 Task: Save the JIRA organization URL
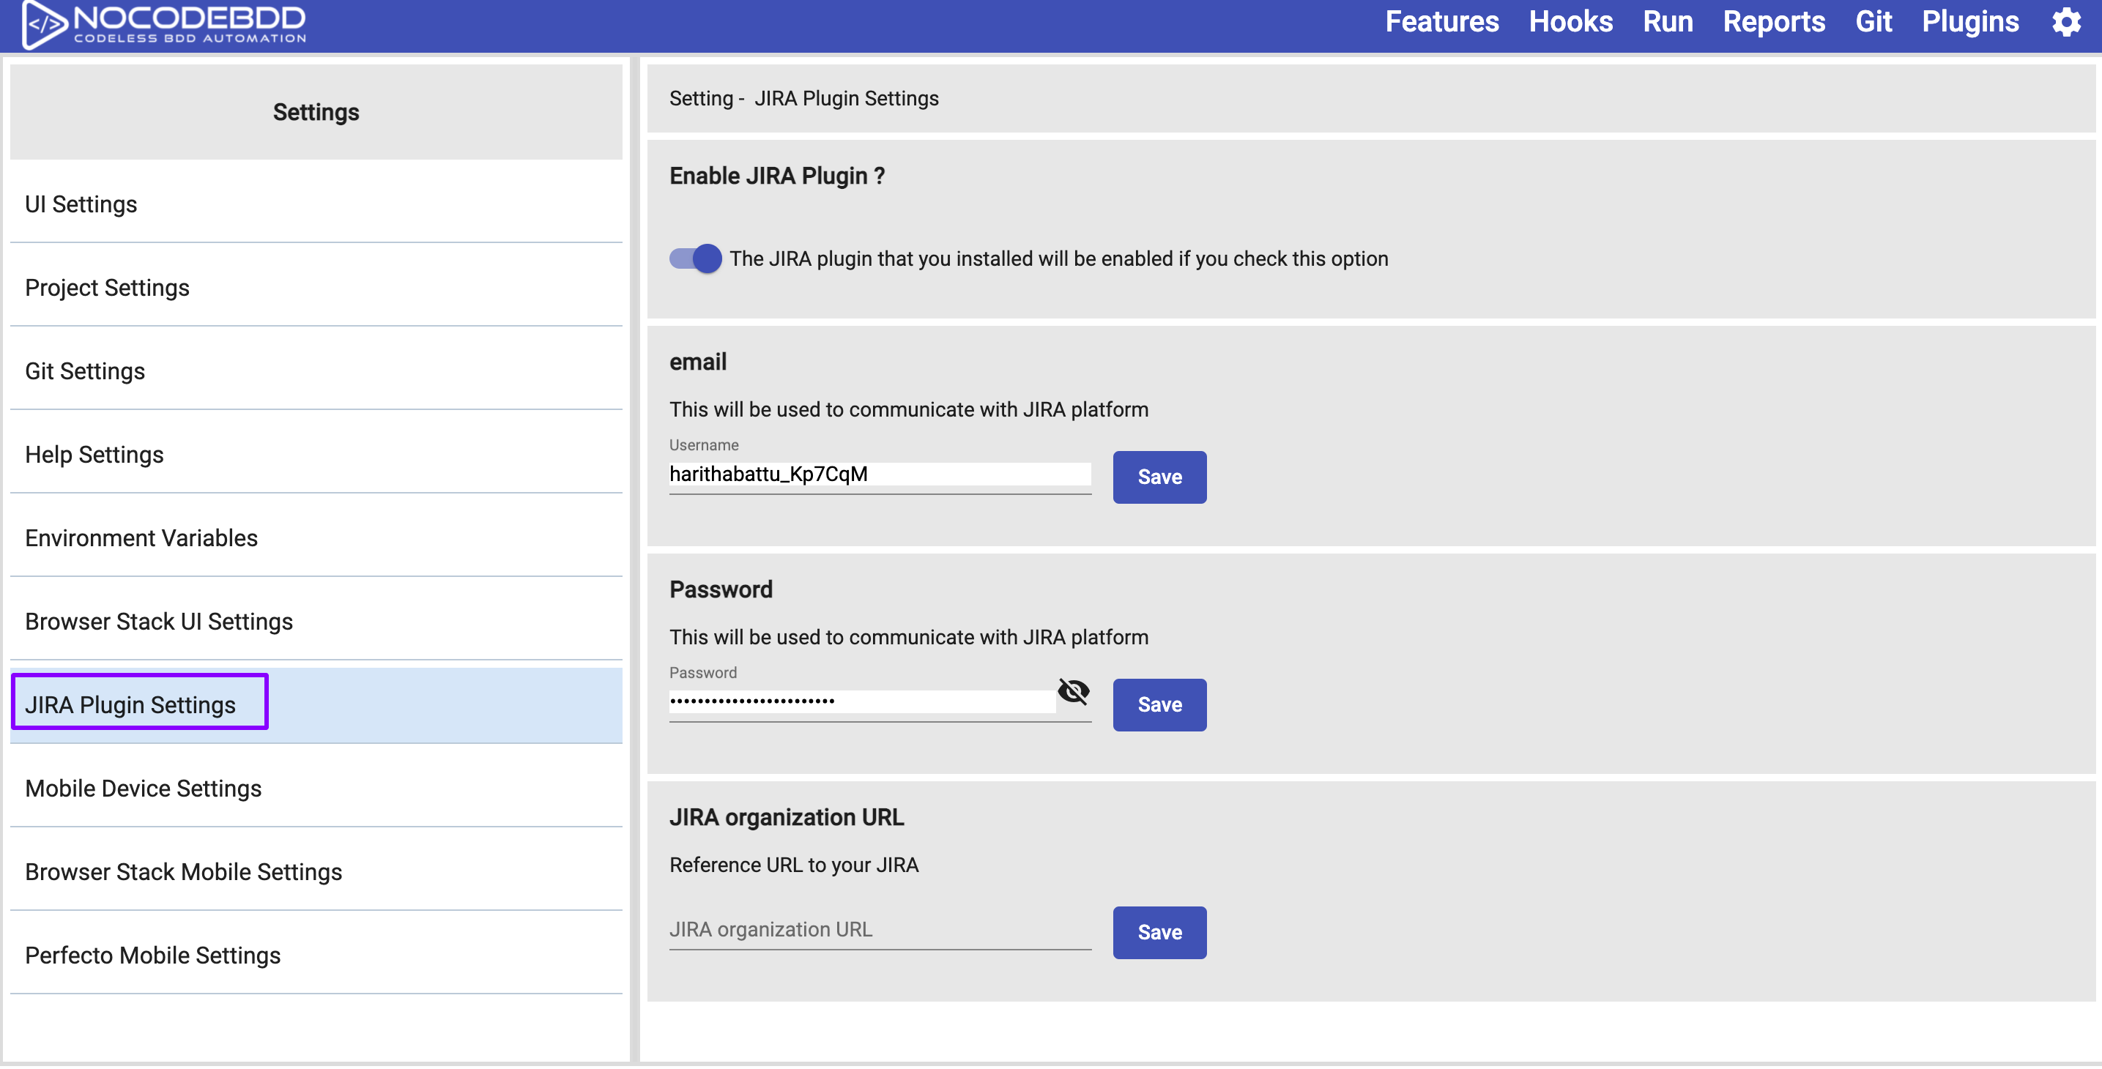1159,932
